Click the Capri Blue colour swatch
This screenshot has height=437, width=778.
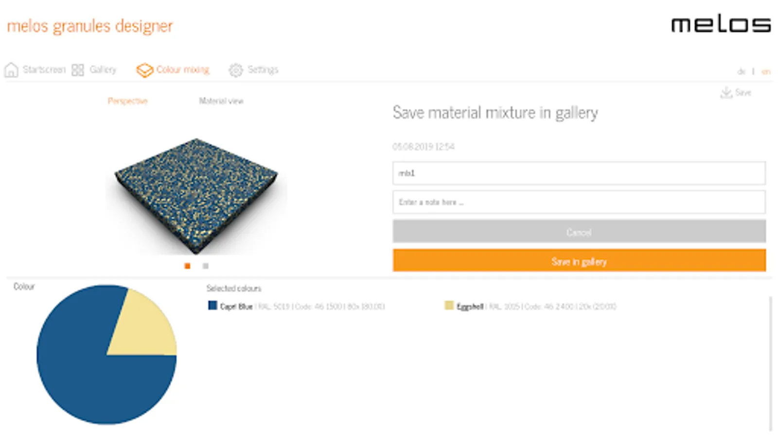pyautogui.click(x=212, y=305)
